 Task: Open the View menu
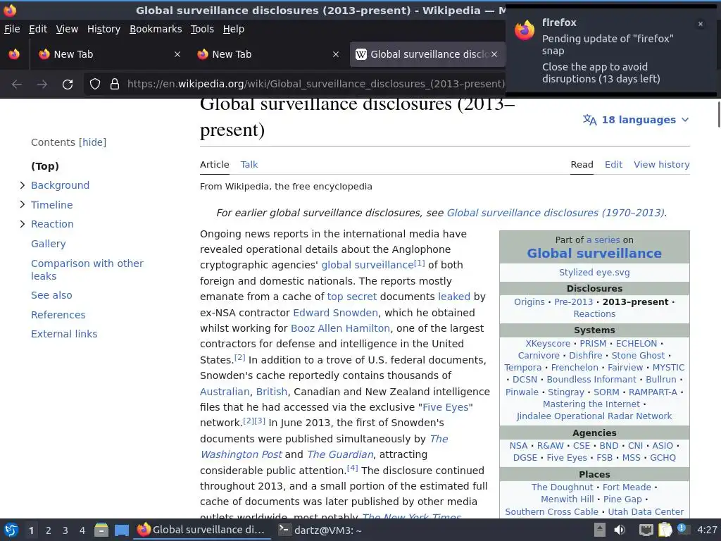[67, 29]
